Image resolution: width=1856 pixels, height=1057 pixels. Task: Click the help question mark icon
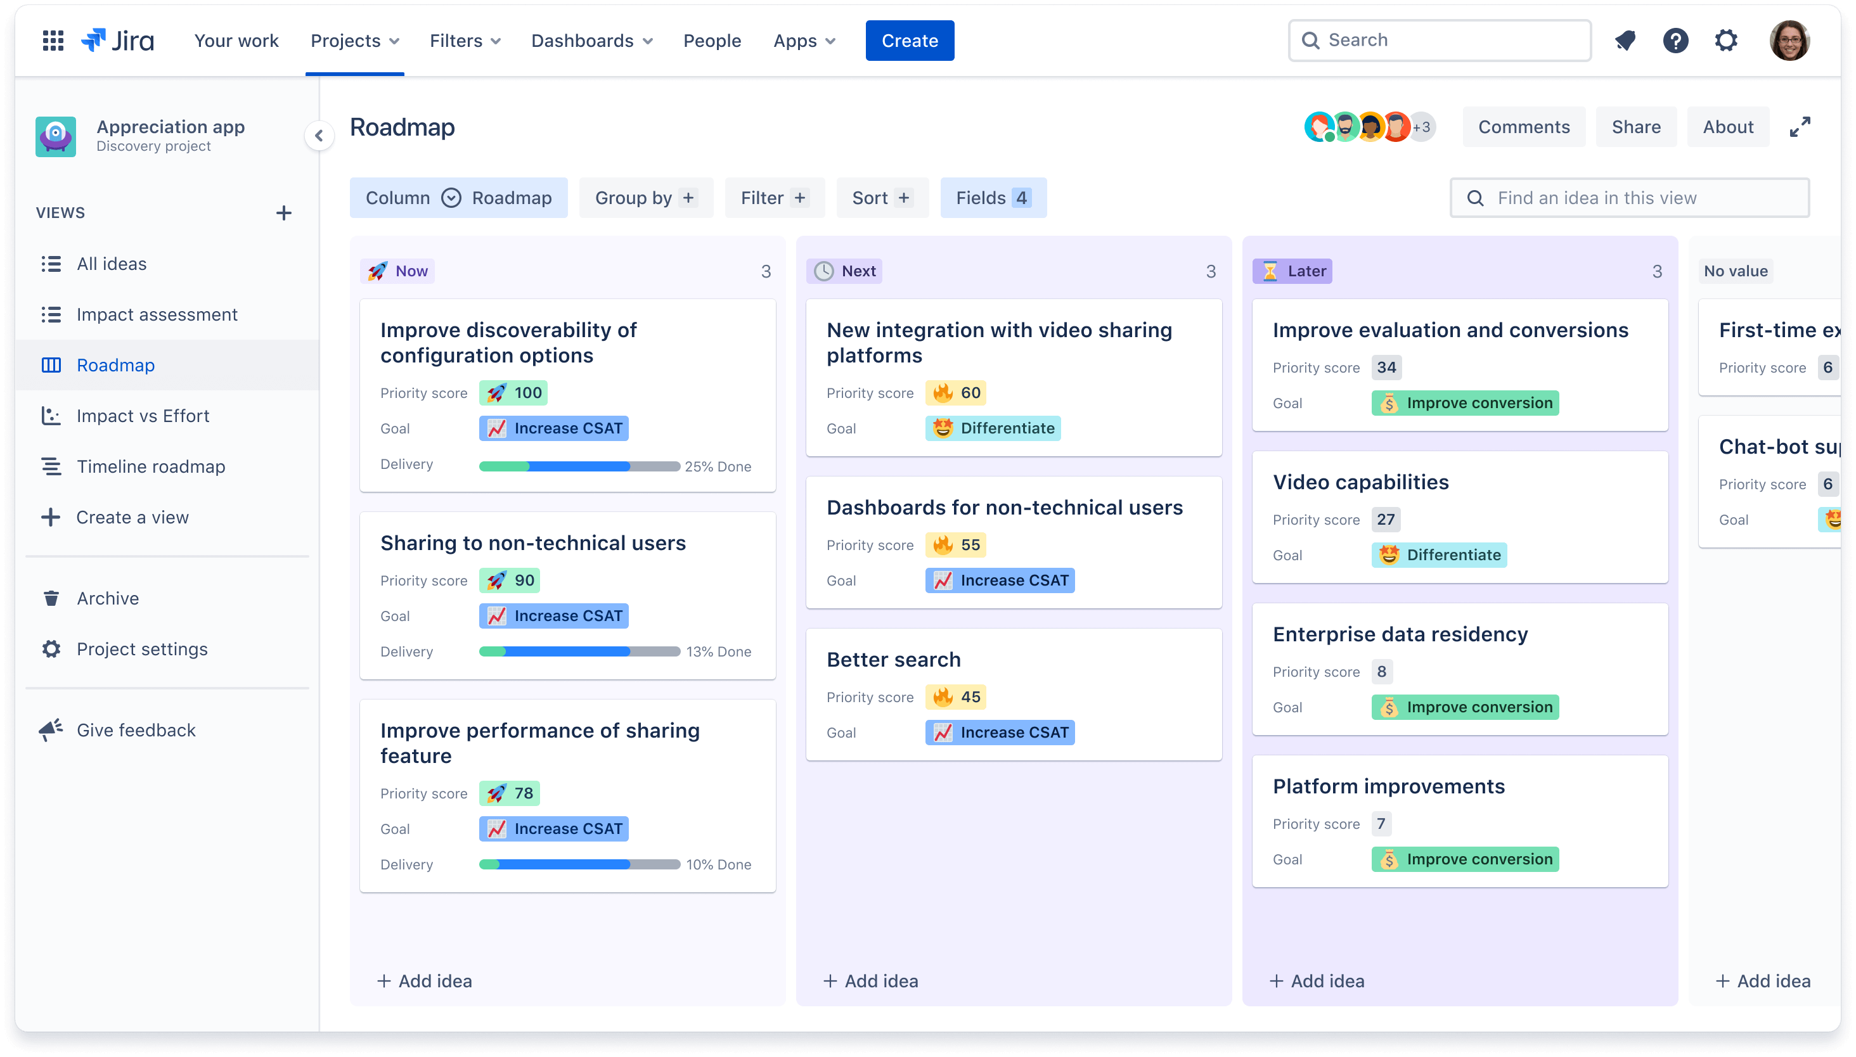[x=1676, y=39]
